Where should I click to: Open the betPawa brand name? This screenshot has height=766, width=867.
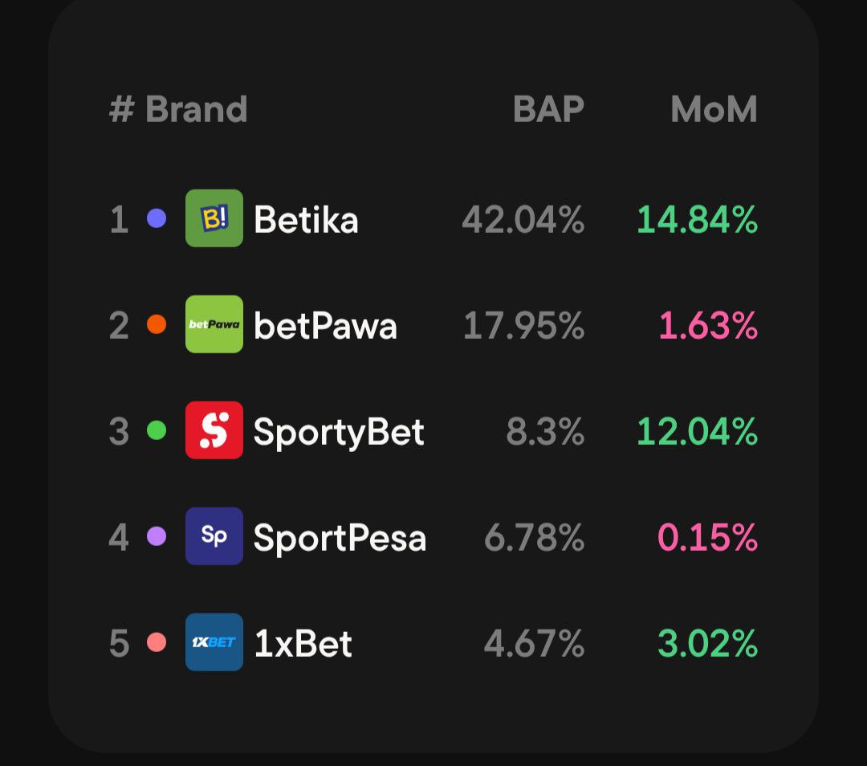coord(325,326)
